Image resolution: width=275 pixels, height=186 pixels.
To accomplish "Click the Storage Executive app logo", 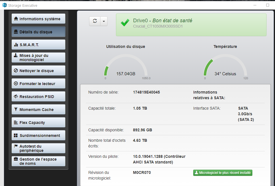I will 5,5.
